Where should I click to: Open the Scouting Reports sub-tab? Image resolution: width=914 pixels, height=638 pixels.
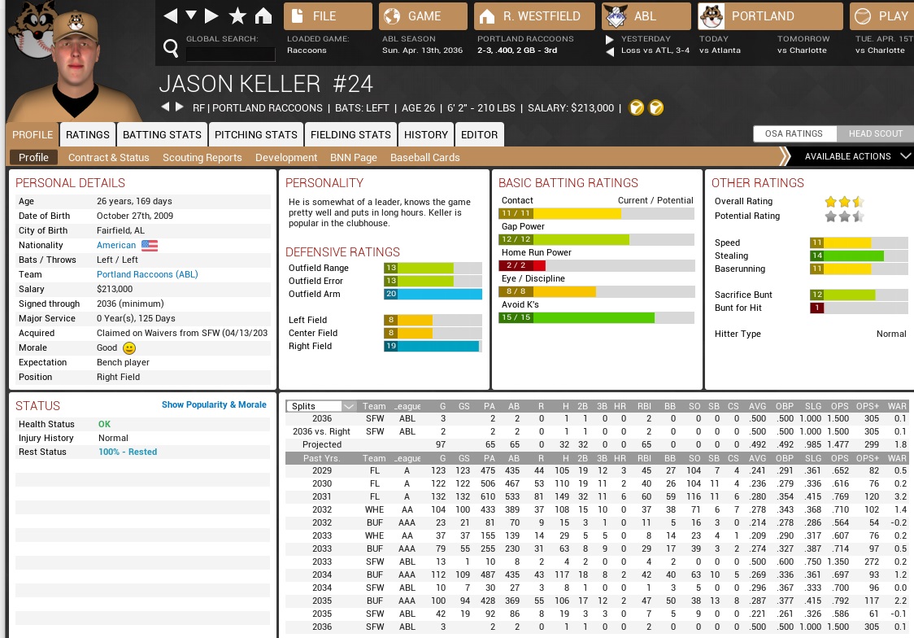click(x=202, y=157)
